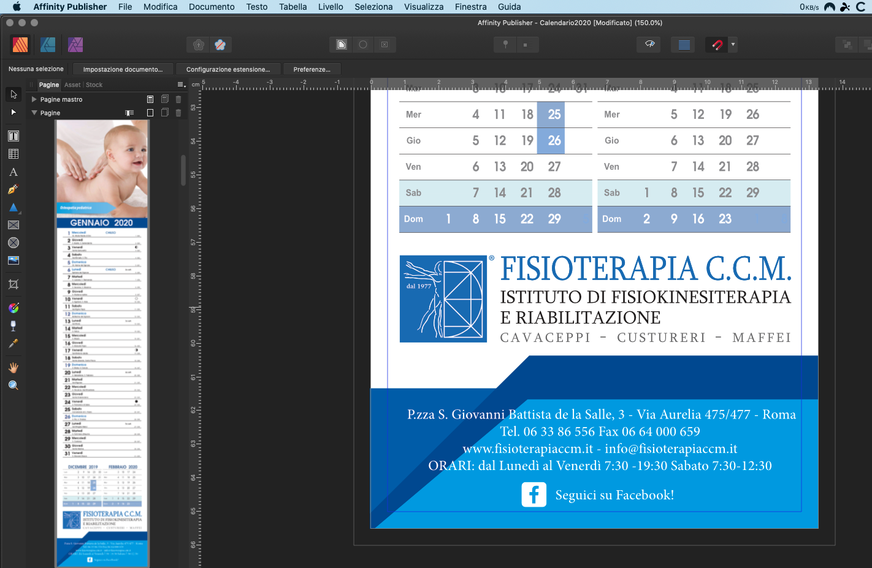Click Configurazione estensione button
Image resolution: width=872 pixels, height=568 pixels.
pos(228,69)
